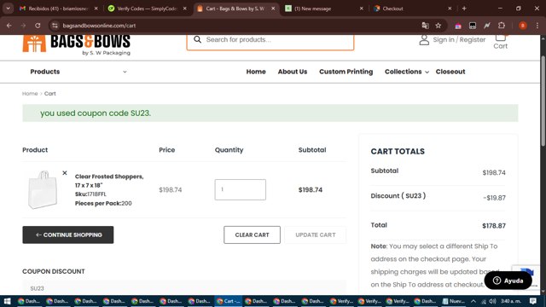546x307 pixels.
Task: Expand the Collections menu chevron
Action: (427, 72)
